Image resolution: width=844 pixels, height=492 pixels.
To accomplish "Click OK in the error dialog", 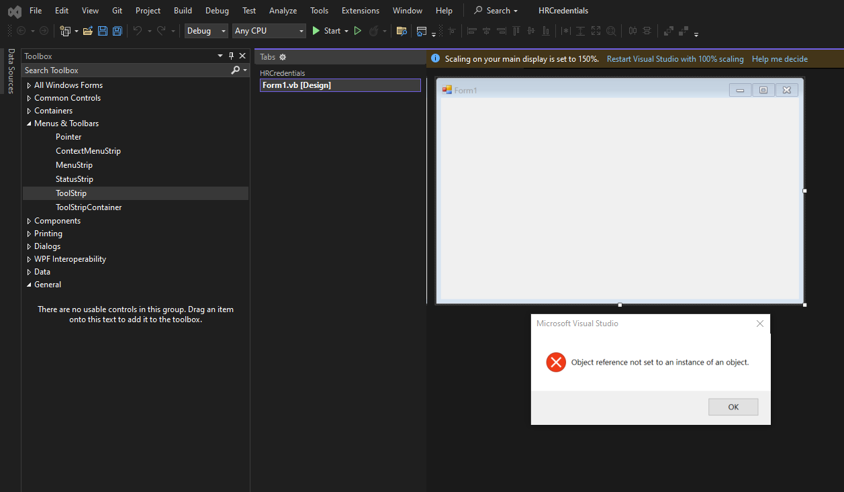I will tap(733, 407).
